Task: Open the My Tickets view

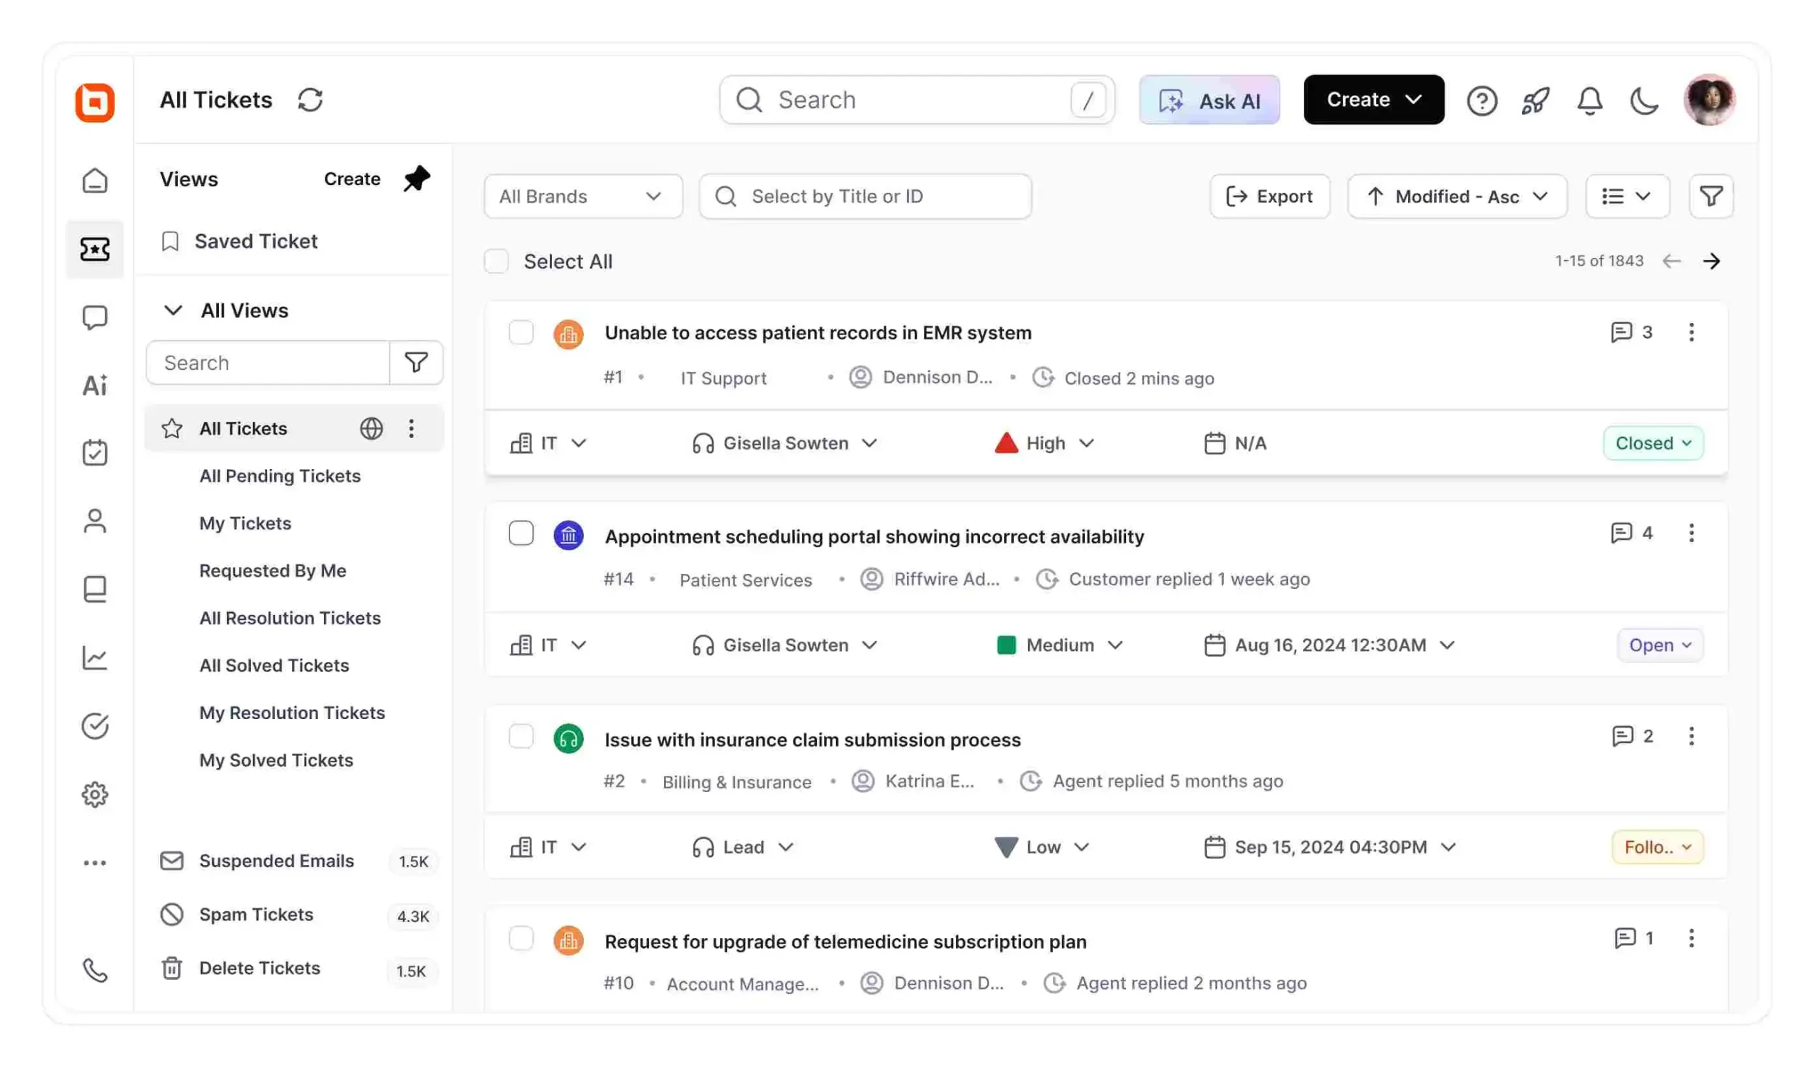Action: point(245,524)
